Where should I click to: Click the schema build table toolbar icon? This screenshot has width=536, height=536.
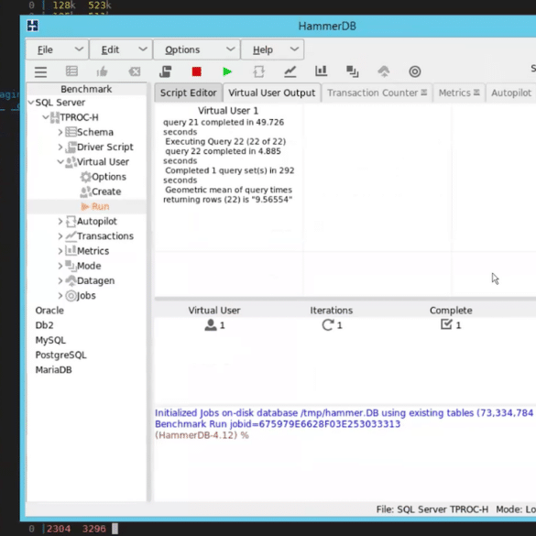point(71,71)
